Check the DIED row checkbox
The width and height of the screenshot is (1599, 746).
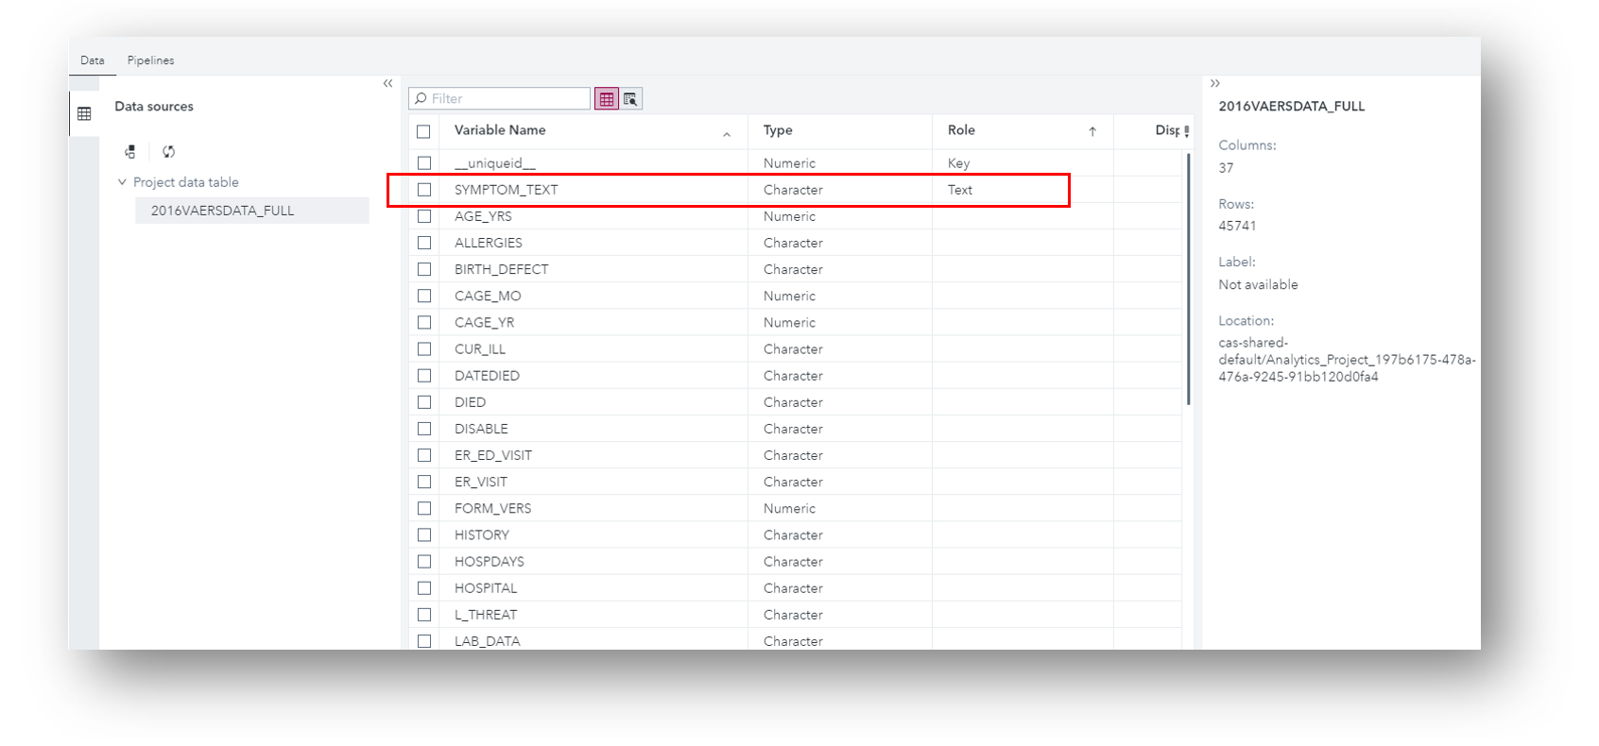pos(424,402)
